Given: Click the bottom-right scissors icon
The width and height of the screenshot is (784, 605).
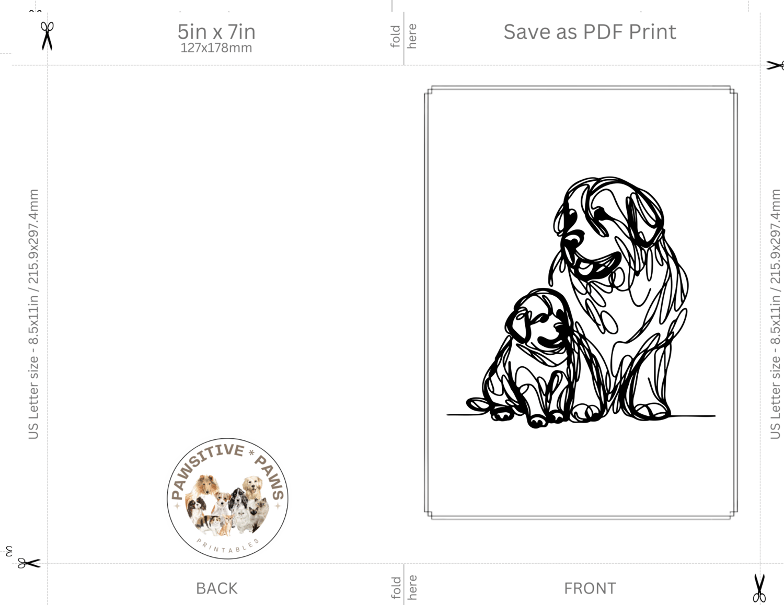Looking at the screenshot, I should [x=759, y=588].
